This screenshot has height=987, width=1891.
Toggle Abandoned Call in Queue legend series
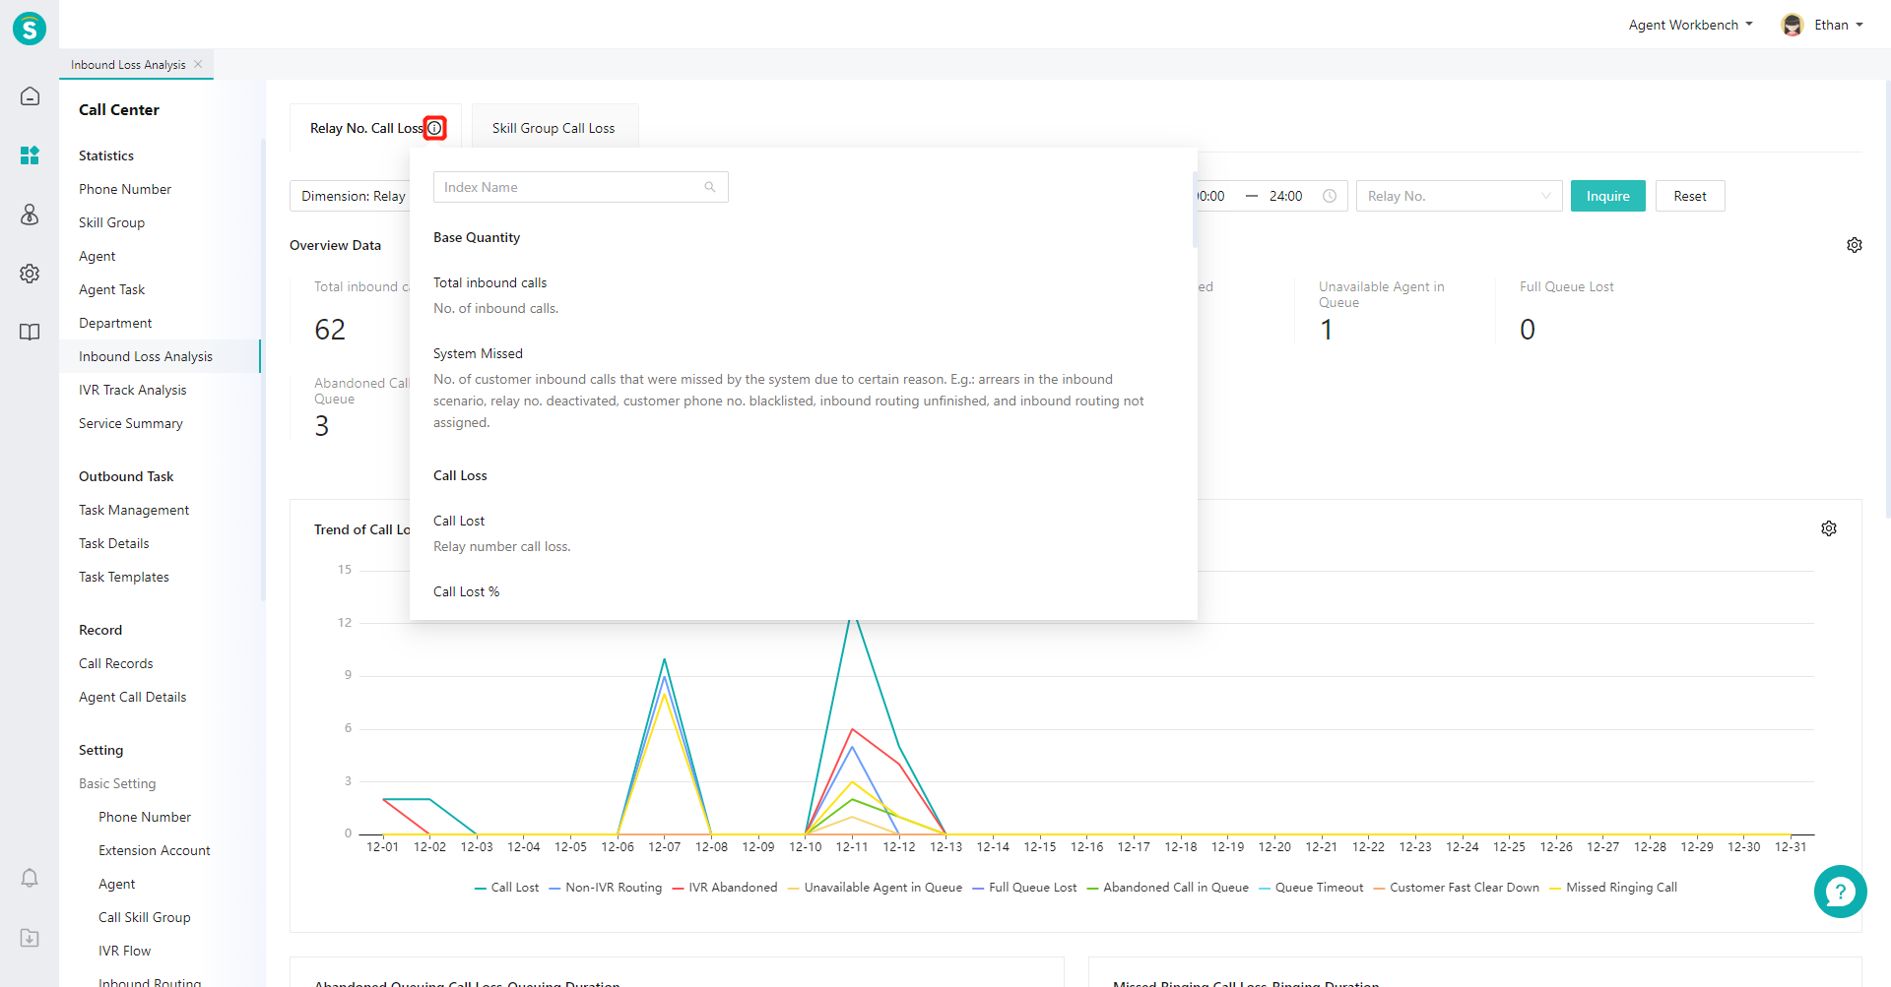click(x=1168, y=888)
